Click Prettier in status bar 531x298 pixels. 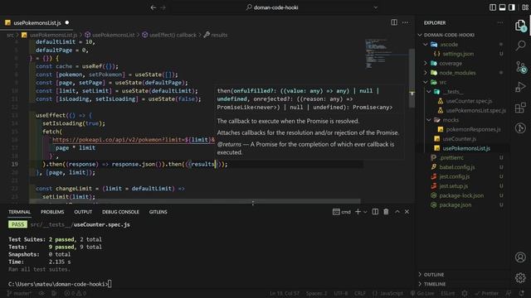(x=486, y=293)
